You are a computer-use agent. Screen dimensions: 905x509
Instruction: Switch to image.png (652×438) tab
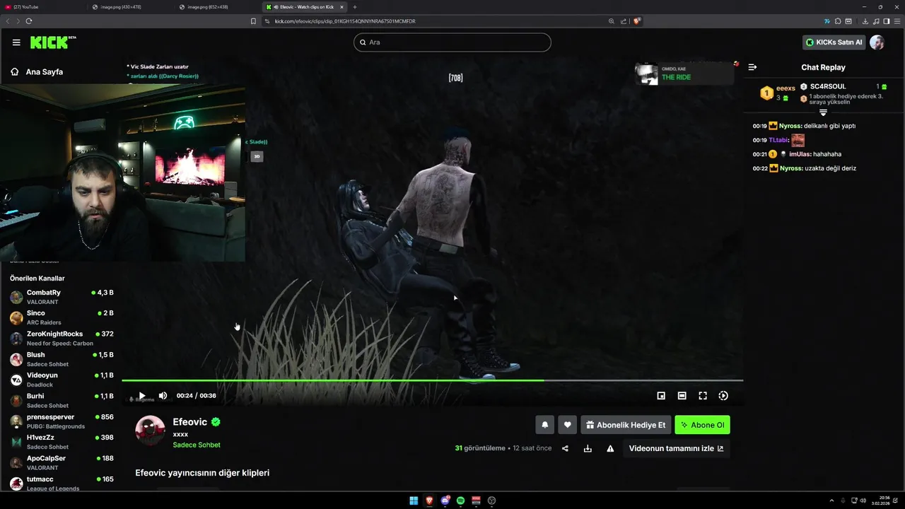point(218,7)
